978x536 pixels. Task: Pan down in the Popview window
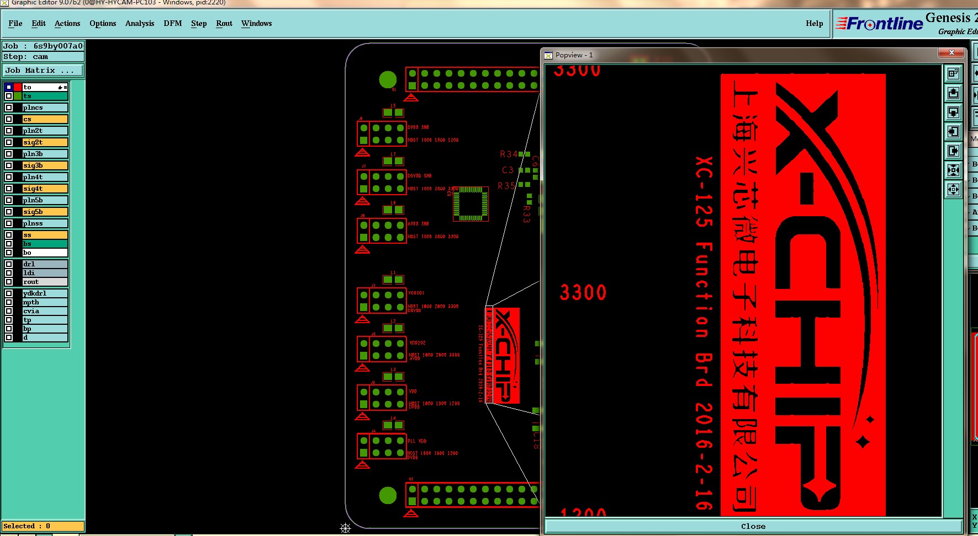[953, 112]
